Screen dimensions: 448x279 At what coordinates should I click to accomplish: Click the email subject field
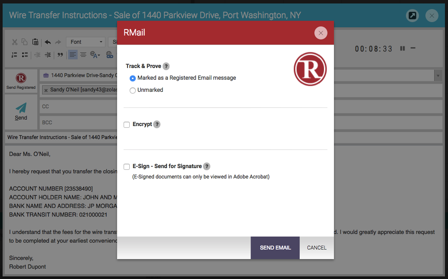[224, 137]
